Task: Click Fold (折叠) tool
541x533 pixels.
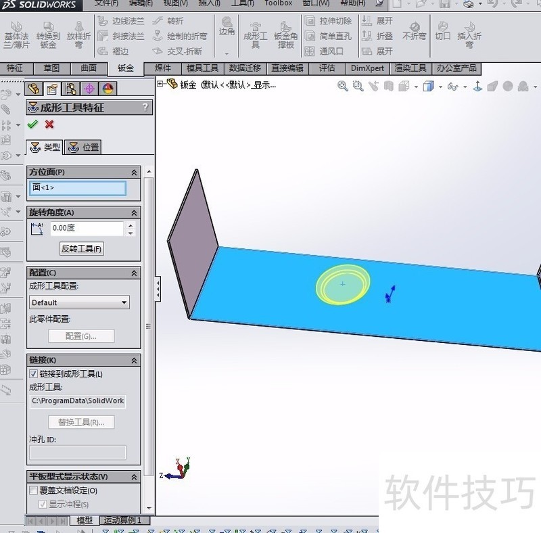Action: [x=377, y=36]
